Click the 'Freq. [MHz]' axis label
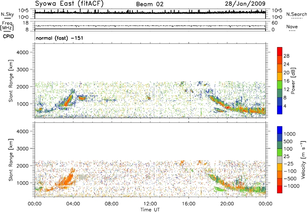Screen dimensions: 307x212 pos(7,26)
